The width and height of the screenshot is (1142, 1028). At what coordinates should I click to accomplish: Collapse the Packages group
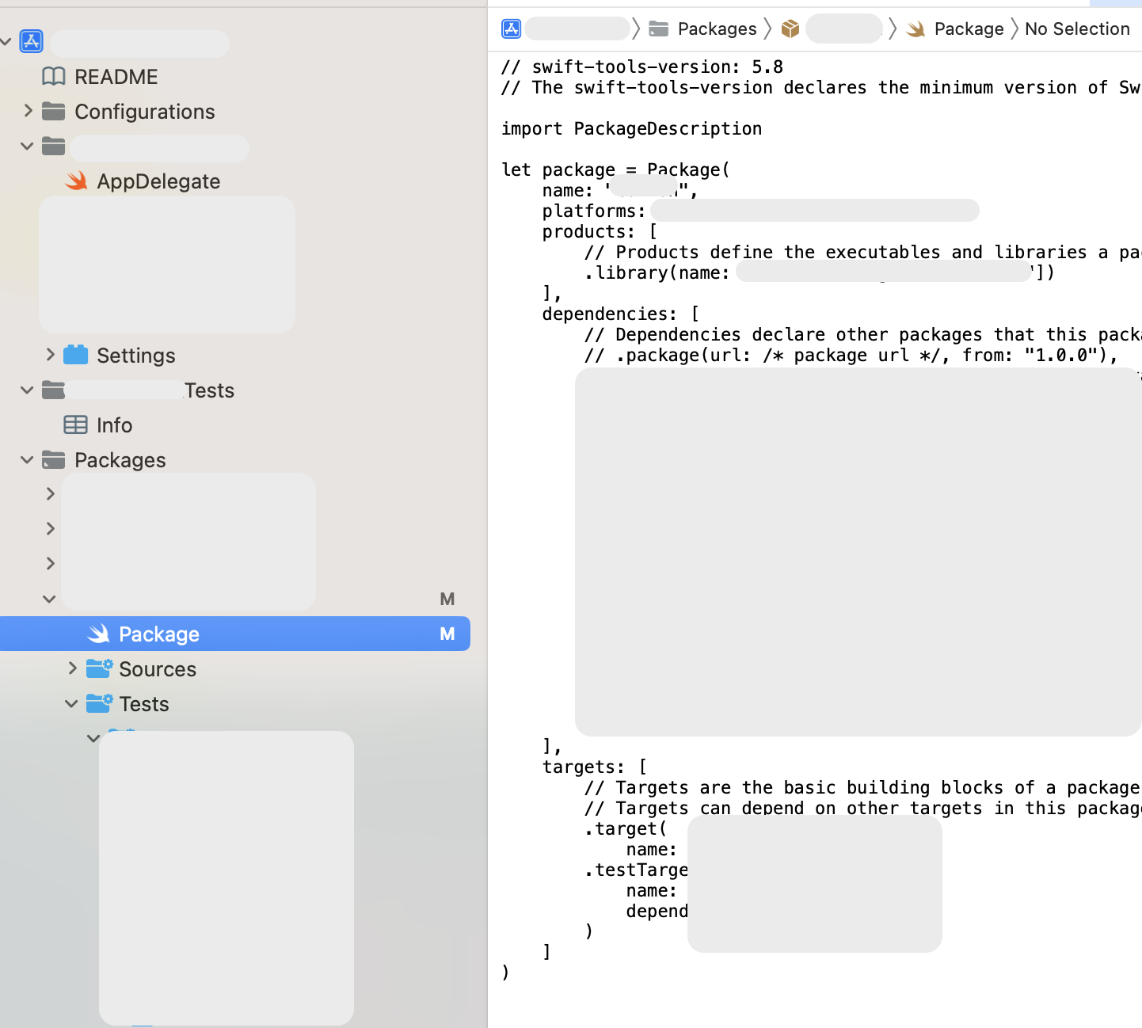(26, 459)
